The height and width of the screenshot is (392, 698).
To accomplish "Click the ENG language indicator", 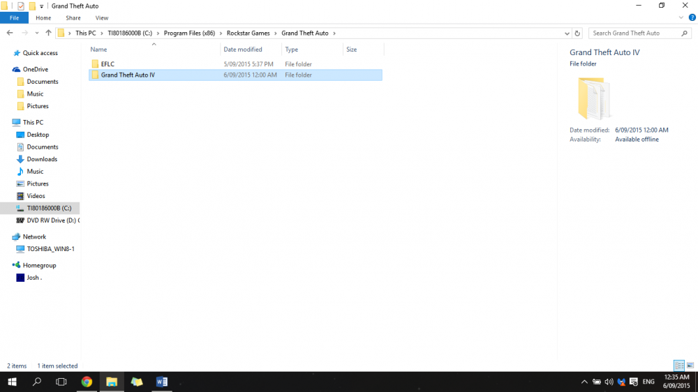I will pos(648,382).
